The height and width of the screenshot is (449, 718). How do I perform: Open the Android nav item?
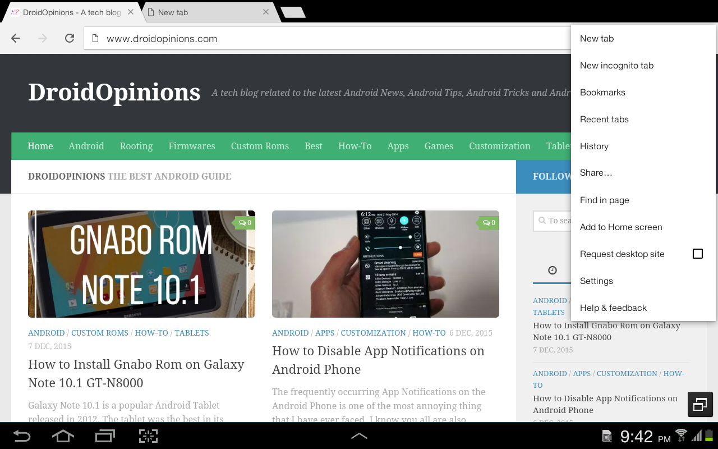pos(86,146)
